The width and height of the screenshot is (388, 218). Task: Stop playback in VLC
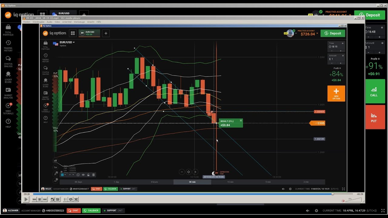tap(39, 199)
